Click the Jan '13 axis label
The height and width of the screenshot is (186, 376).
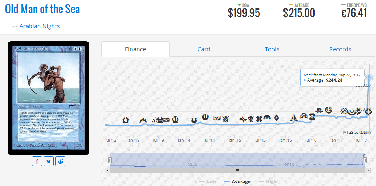point(134,140)
